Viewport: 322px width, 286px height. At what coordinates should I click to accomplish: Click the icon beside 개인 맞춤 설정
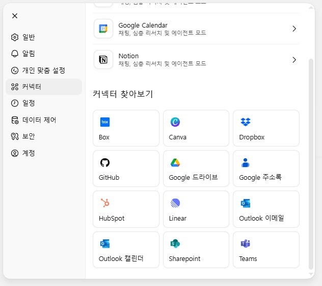[x=15, y=70]
